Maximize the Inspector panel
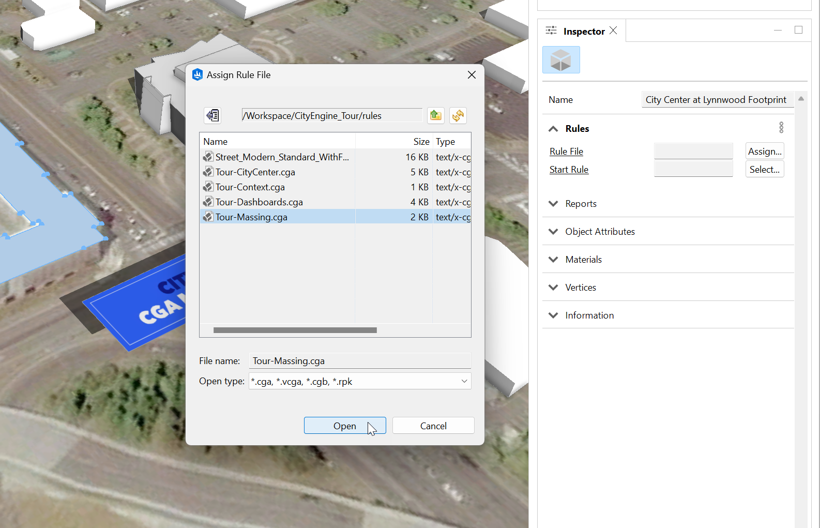Screen dimensions: 820x528 (799, 30)
